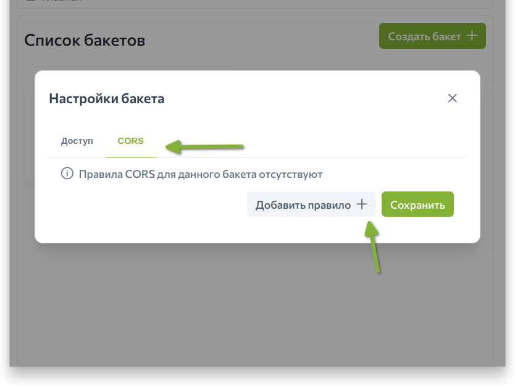Screen dimensions: 515x386
Task: Switch to the Доступ tab
Action: [77, 141]
